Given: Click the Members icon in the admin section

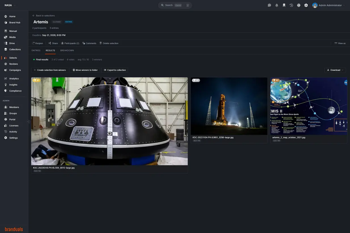Looking at the screenshot, I should pos(6,107).
